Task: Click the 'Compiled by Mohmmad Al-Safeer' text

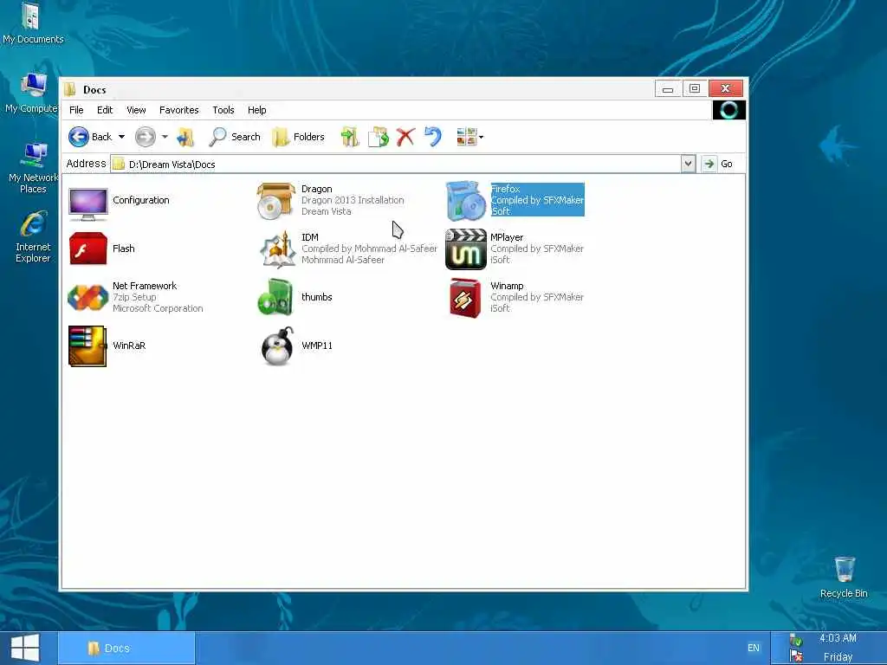Action: click(x=369, y=249)
